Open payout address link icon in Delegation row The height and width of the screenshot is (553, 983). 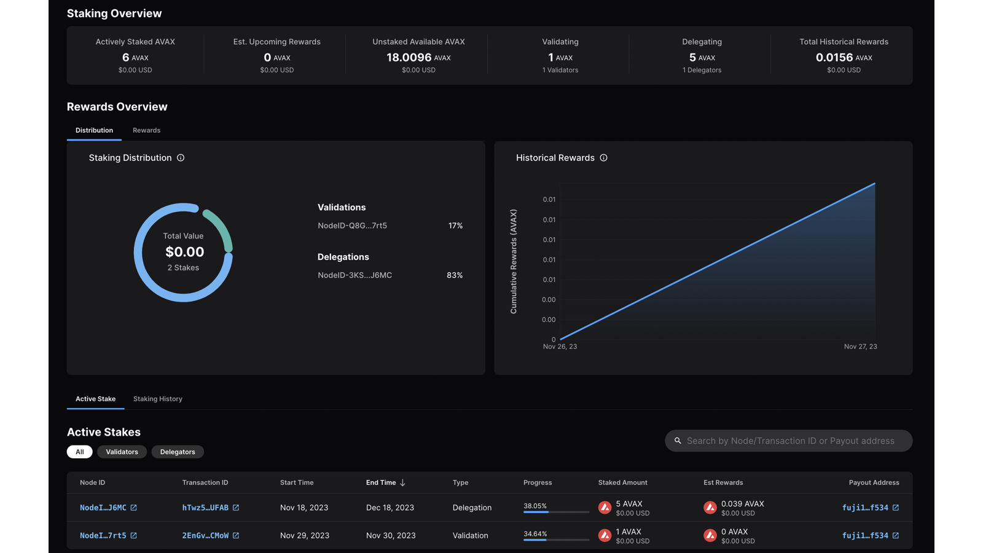click(896, 508)
